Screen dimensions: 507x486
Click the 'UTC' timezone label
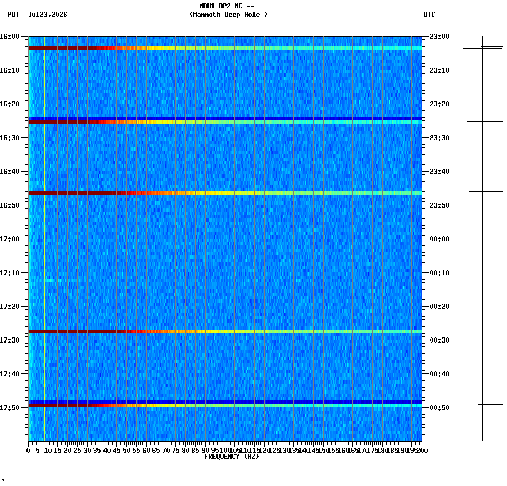(429, 15)
